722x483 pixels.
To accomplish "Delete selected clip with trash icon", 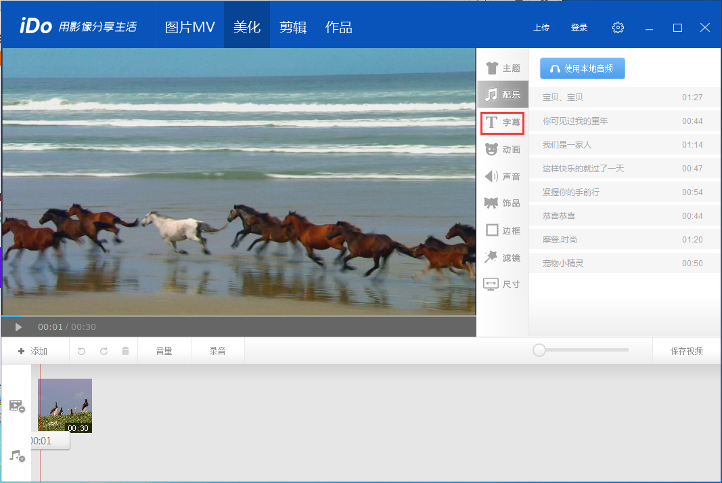I will [125, 351].
